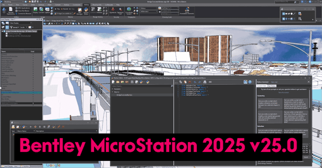This screenshot has width=322, height=168.
Task: Open the Signatures security tool
Action: pos(113,10)
